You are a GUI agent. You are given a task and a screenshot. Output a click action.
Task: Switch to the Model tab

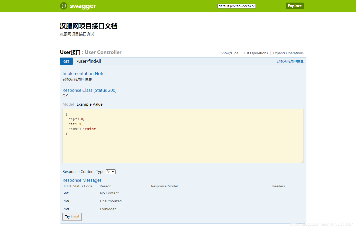pos(68,104)
